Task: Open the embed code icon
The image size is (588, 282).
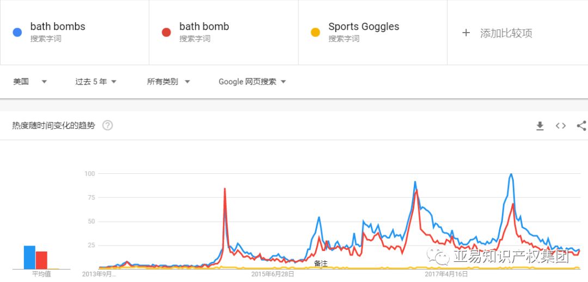Action: [561, 126]
